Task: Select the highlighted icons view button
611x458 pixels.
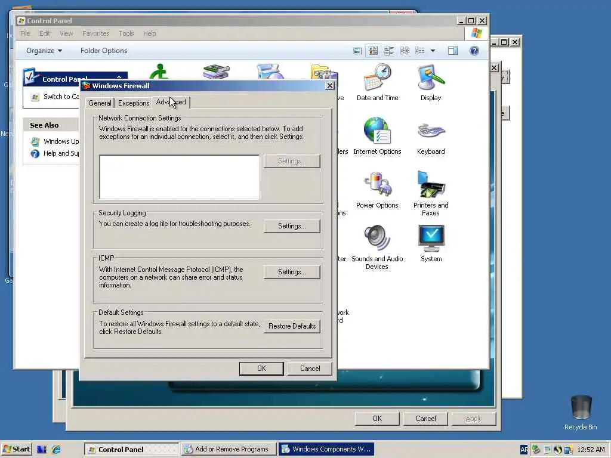Action: pos(373,51)
